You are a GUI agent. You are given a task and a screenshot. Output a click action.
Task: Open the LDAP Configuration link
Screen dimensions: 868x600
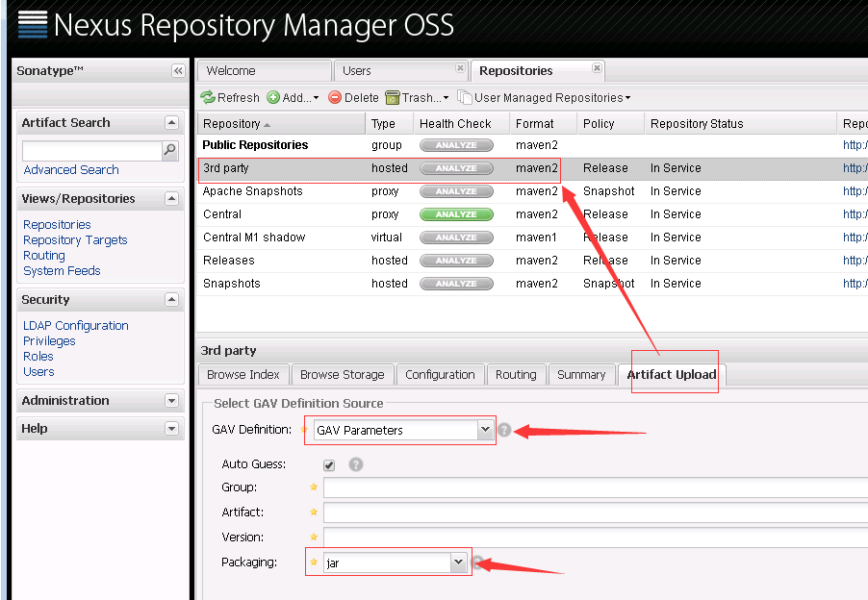(x=76, y=326)
